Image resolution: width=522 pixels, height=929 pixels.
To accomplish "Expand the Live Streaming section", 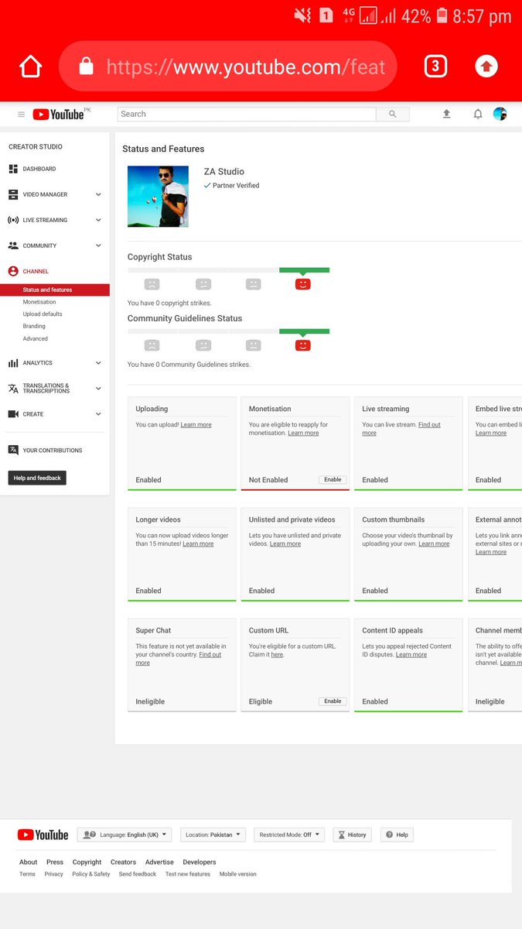I will click(x=98, y=220).
